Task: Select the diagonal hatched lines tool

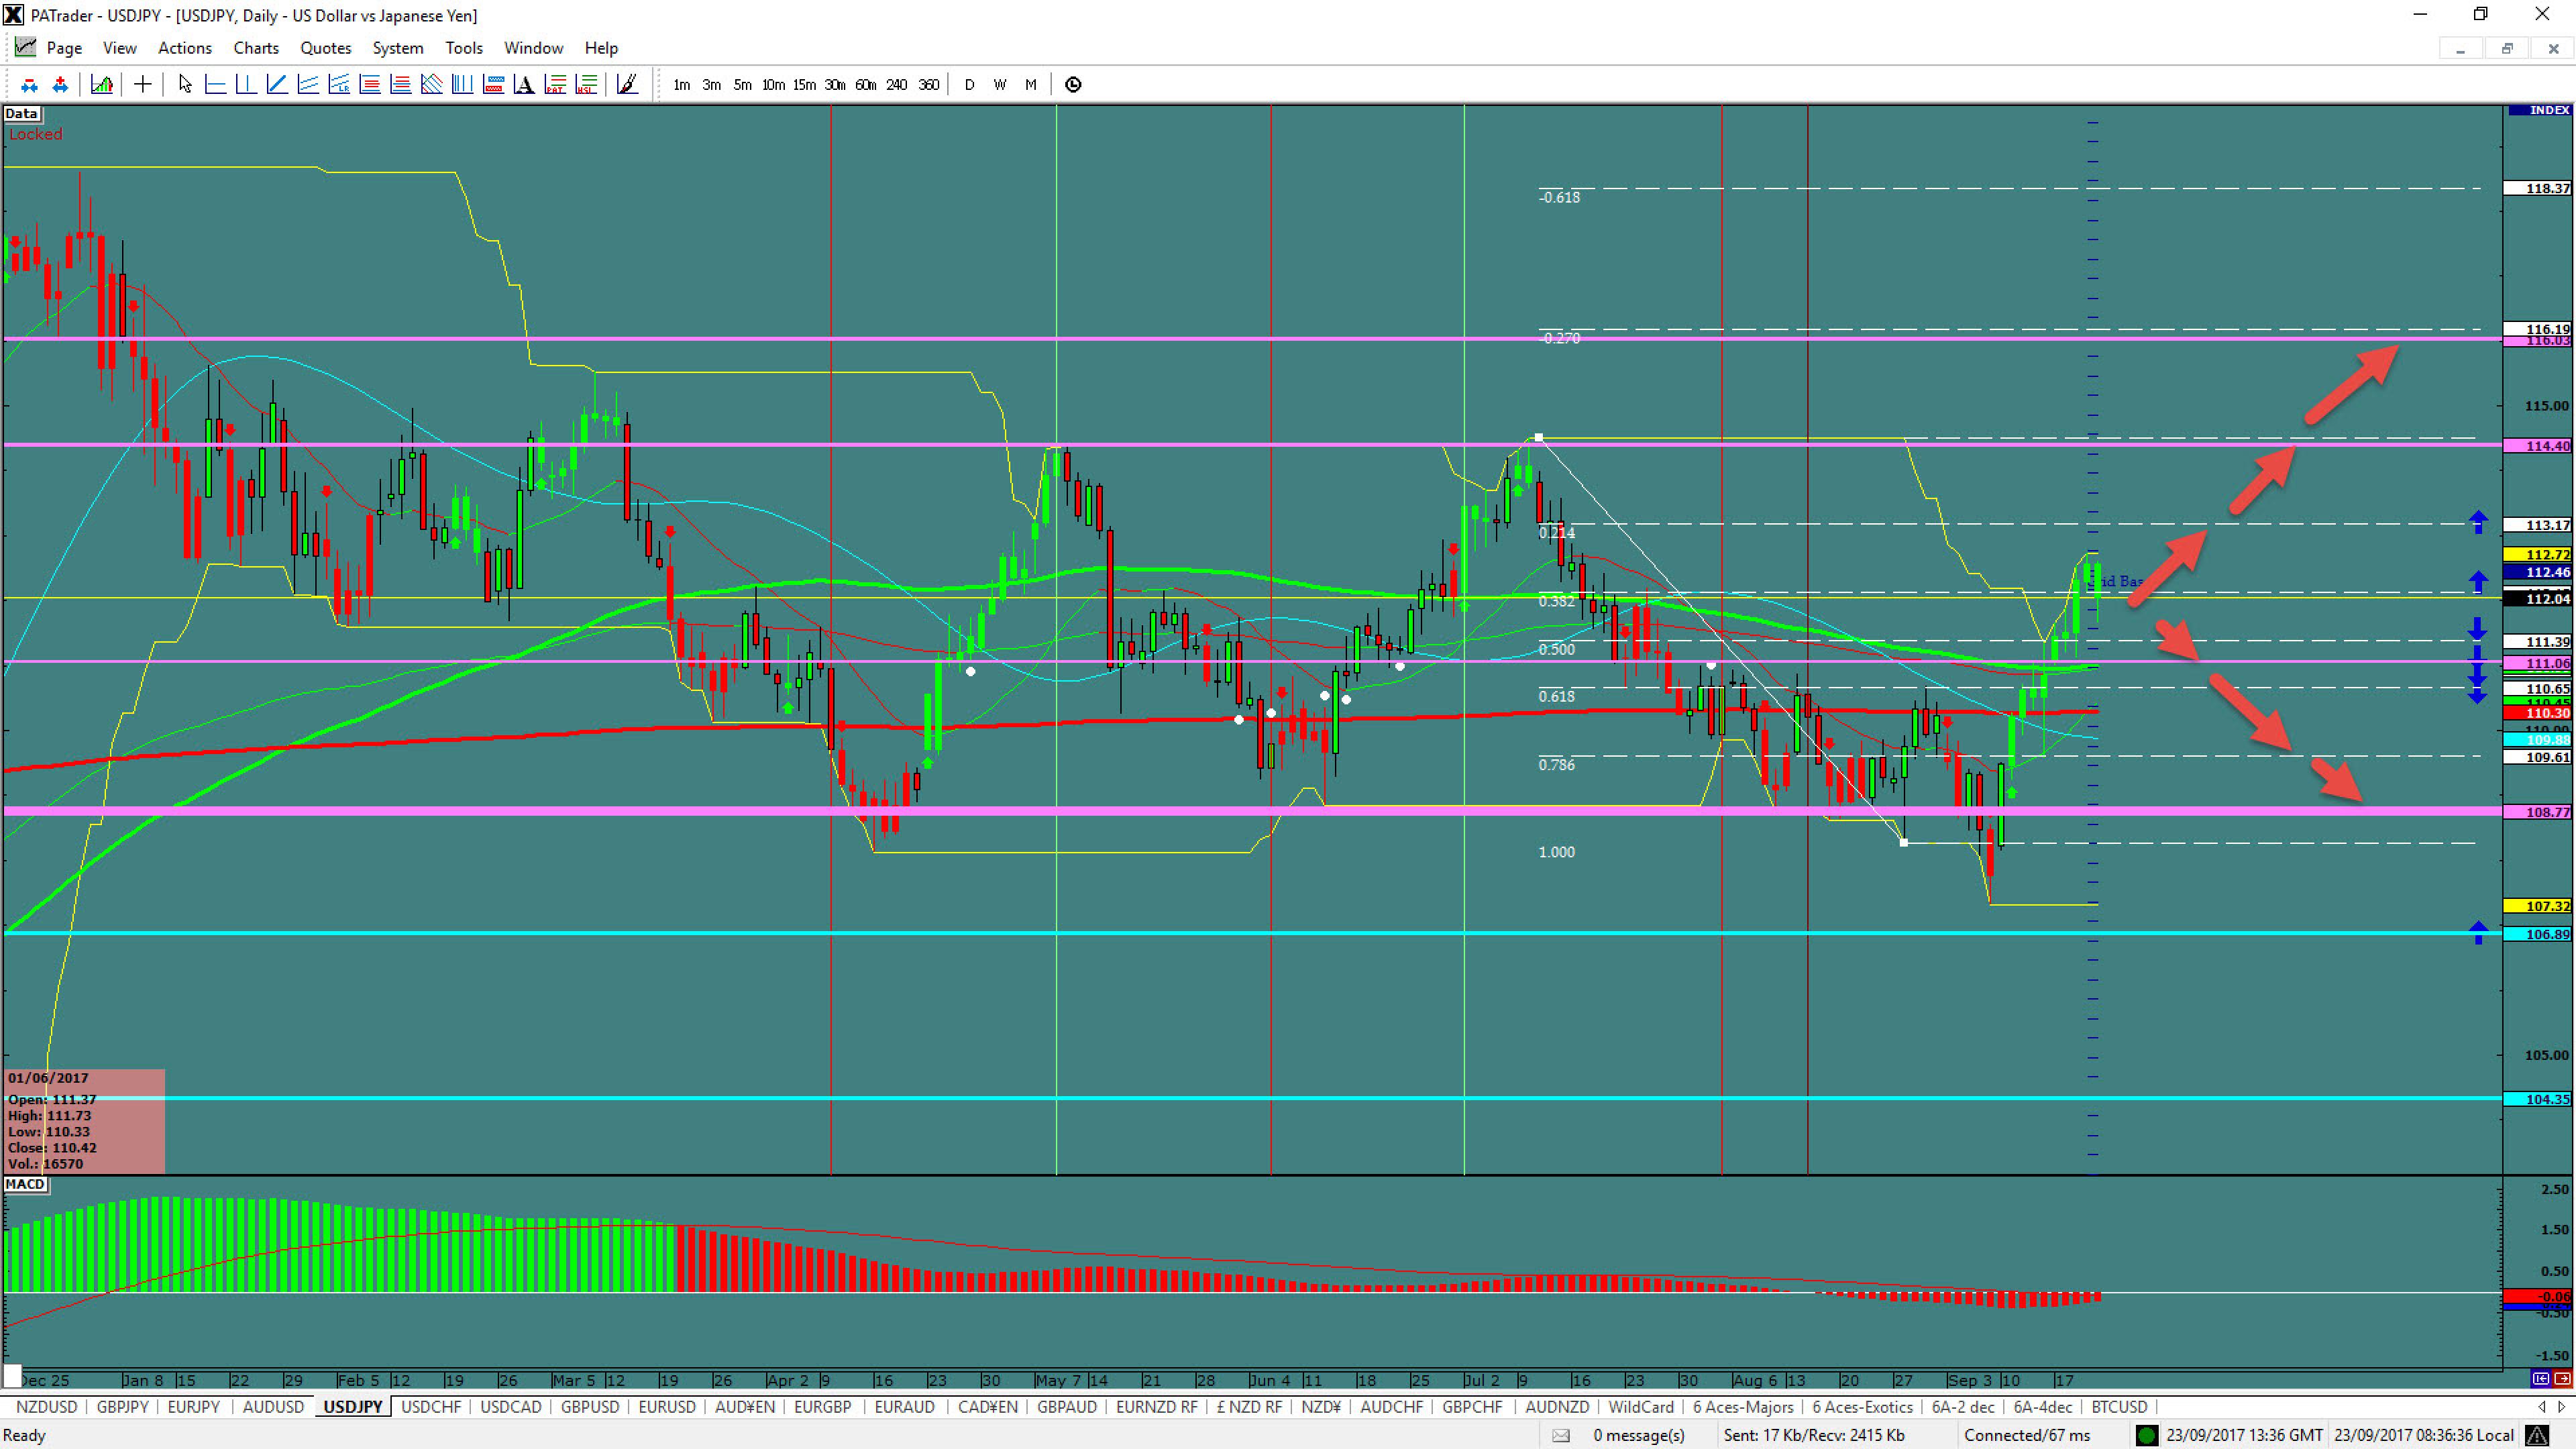Action: (x=432, y=85)
